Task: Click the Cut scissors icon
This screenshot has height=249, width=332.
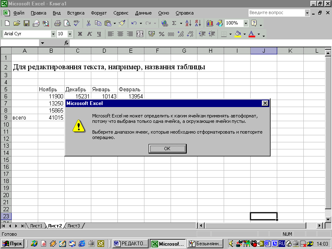Action: (x=88, y=23)
